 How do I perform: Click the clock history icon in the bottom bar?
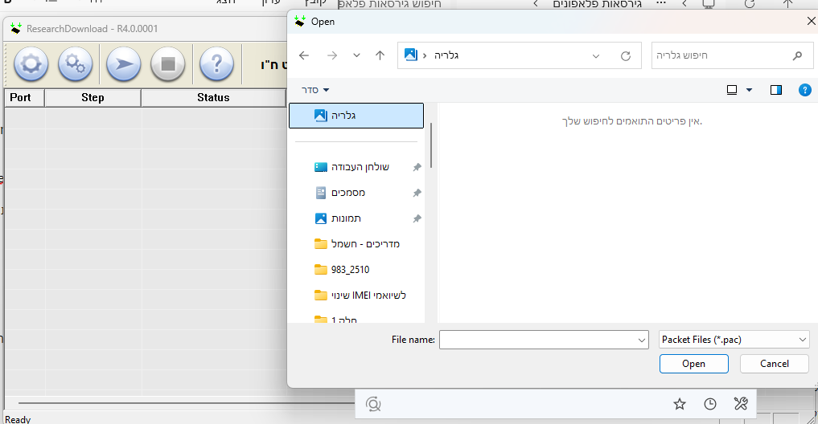coord(710,404)
